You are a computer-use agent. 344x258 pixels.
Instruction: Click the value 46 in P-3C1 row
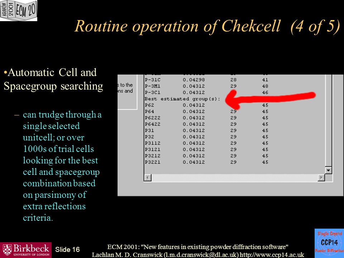click(265, 92)
